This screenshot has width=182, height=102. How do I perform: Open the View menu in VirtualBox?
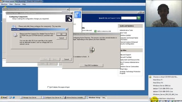[x=11, y=4]
